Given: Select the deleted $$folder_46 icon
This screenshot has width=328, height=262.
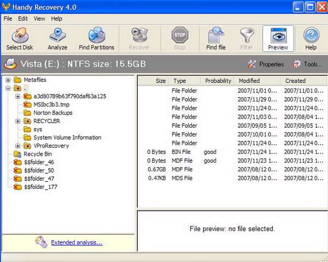Looking at the screenshot, I should coord(17,162).
